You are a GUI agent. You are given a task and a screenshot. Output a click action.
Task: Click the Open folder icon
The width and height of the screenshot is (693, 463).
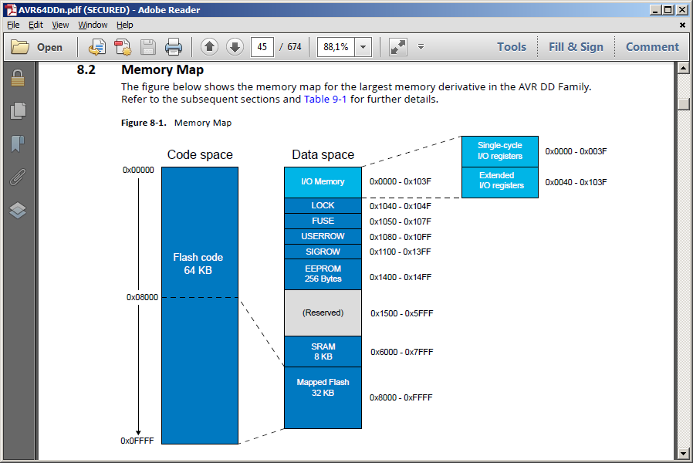point(20,47)
